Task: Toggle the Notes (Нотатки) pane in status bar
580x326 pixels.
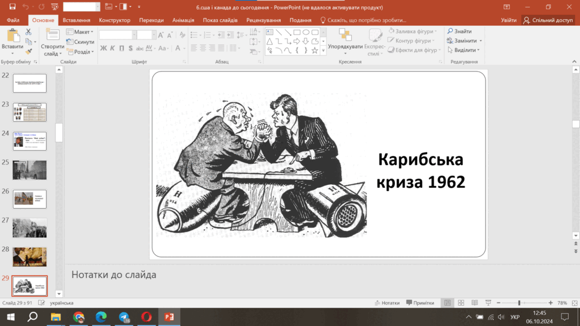Action: pos(387,303)
